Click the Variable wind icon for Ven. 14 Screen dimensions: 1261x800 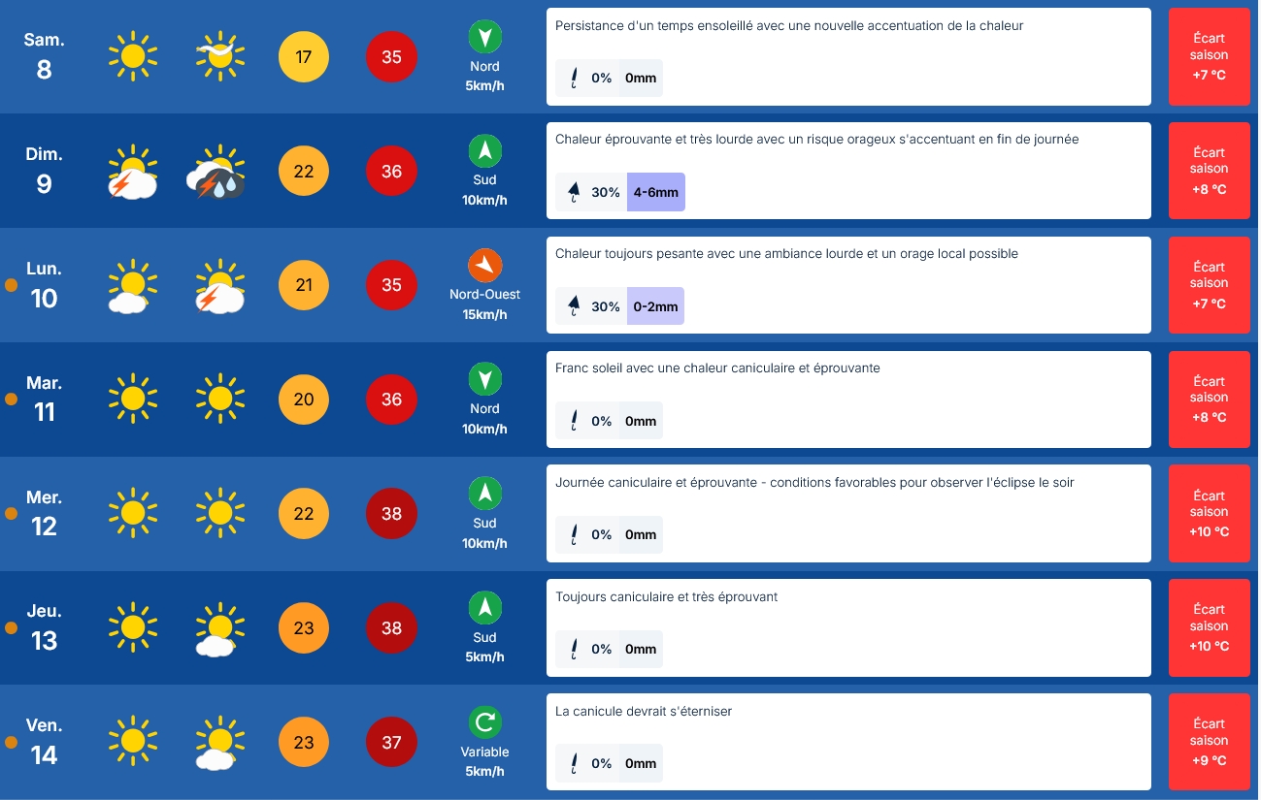(484, 722)
